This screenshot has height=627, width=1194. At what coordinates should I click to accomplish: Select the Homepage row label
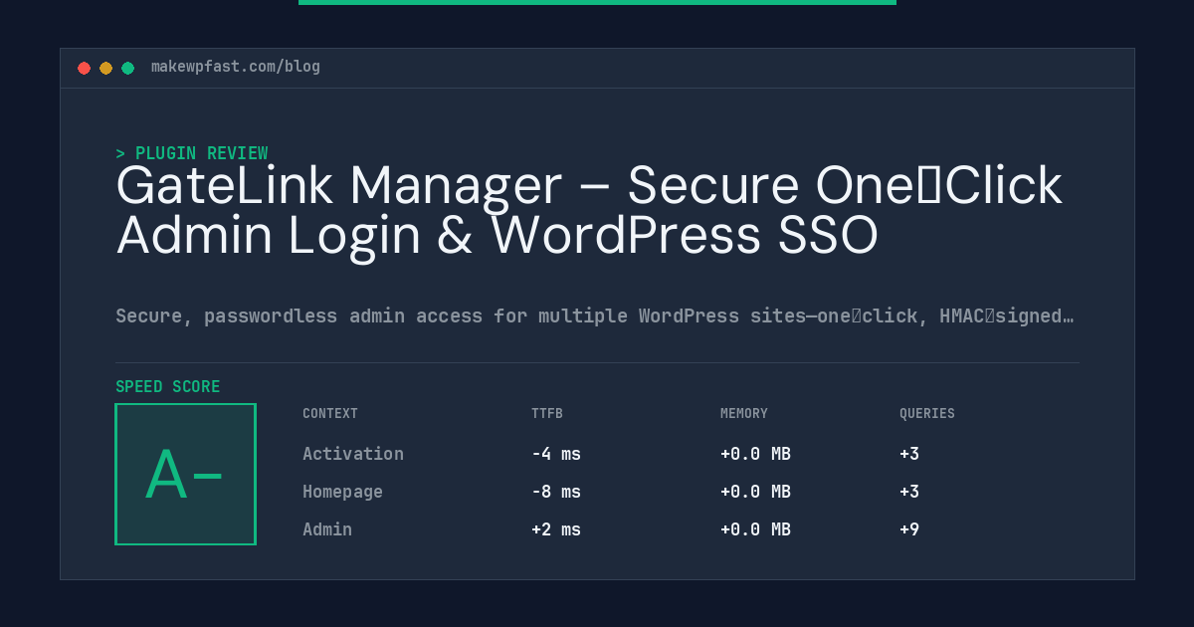[342, 492]
